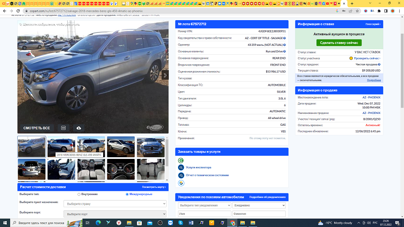
Task: Open Chrome side panel
Action: pos(386,11)
